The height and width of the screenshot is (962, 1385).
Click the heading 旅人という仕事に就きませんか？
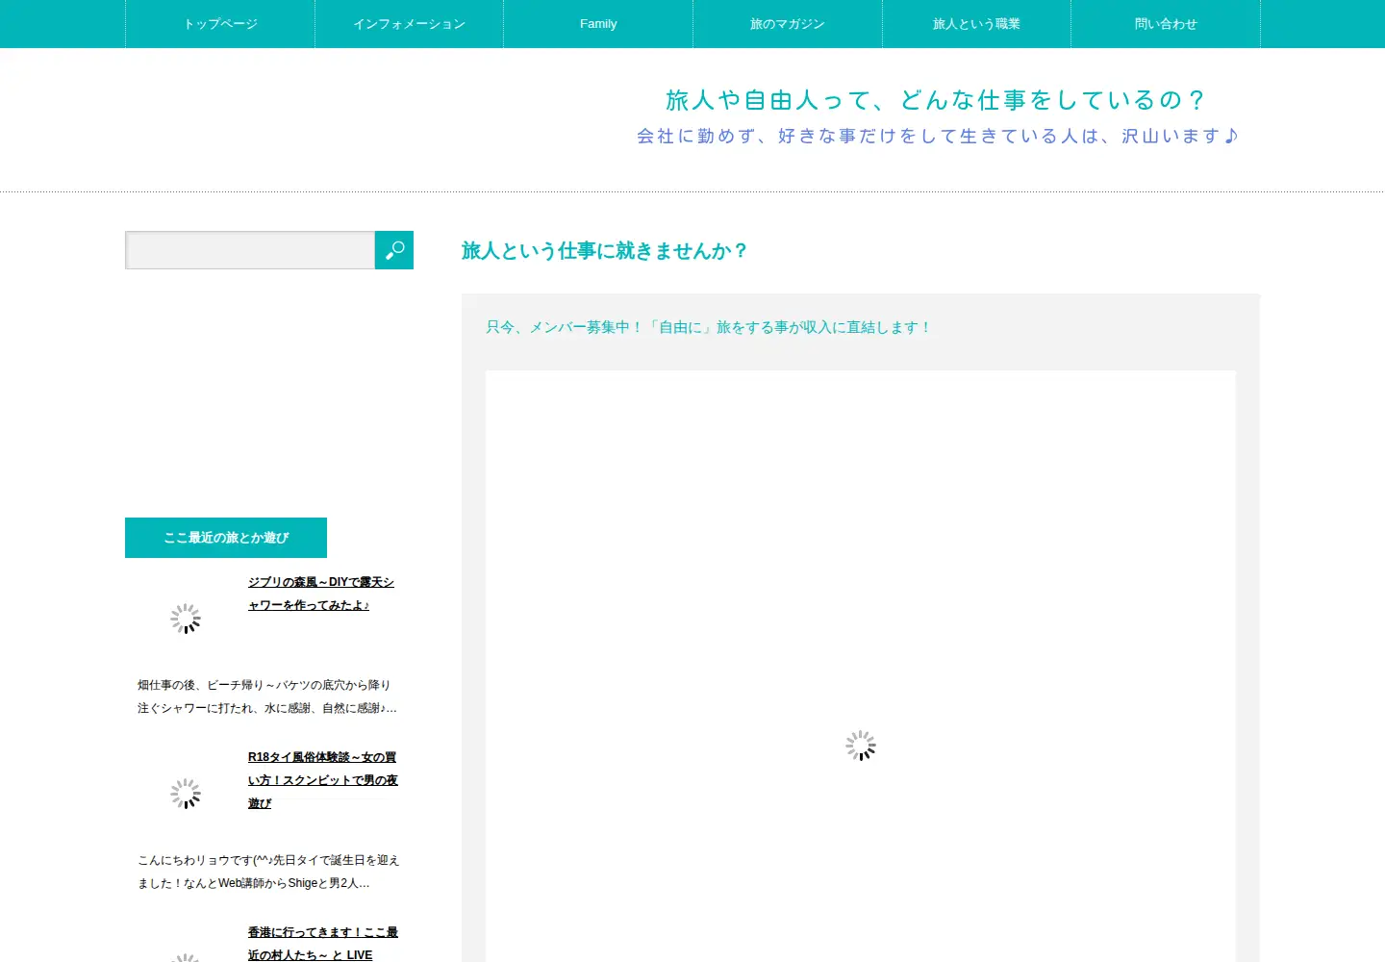(x=605, y=251)
